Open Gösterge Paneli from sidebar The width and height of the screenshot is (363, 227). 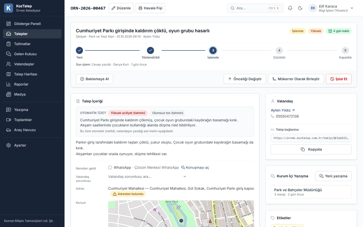[x=32, y=24]
